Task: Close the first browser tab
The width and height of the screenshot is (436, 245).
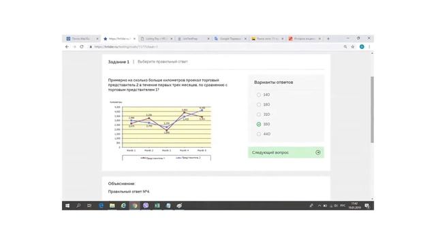Action: pos(97,39)
